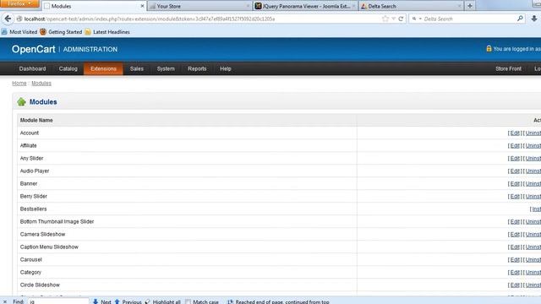Click the Find Next down arrow
The image size is (541, 304).
click(96, 301)
